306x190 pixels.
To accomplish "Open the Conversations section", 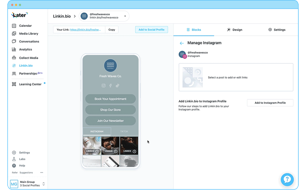I will [x=29, y=41].
